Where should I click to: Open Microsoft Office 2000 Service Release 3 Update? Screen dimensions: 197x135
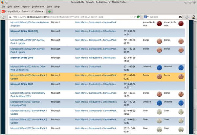point(30,24)
